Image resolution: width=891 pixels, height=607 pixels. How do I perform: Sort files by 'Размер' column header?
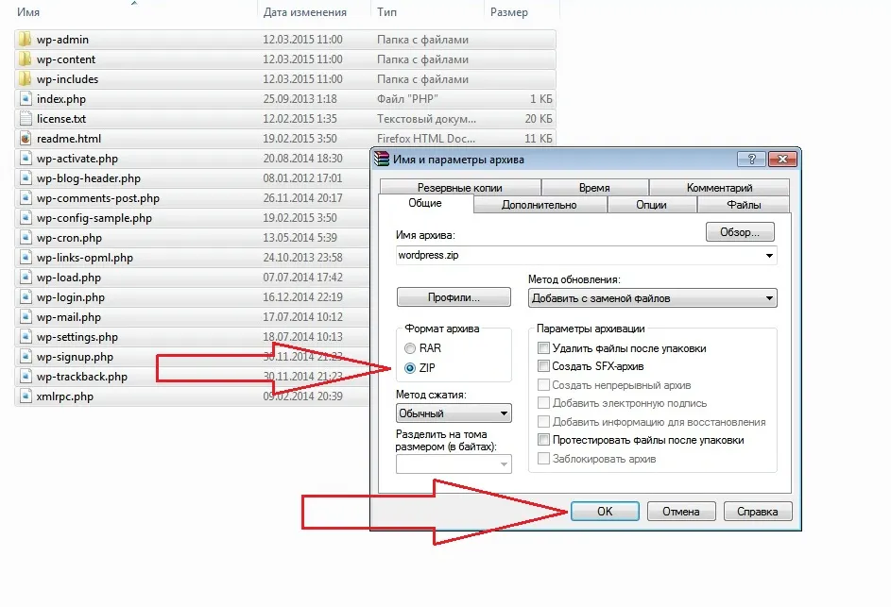point(508,12)
